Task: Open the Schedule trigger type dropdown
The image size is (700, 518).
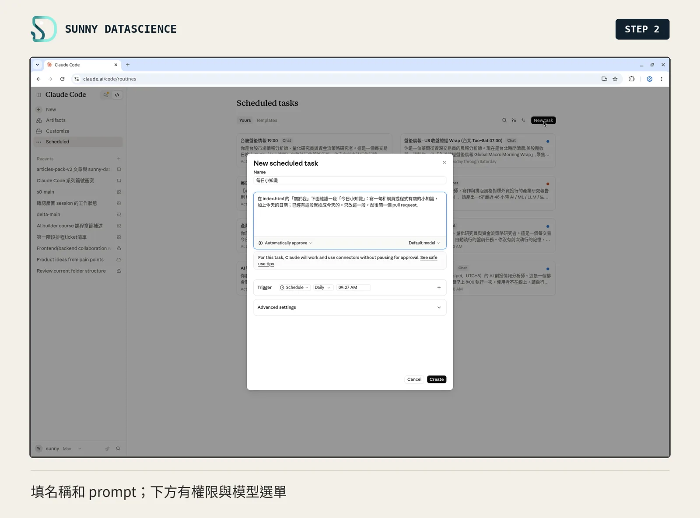Action: [294, 288]
